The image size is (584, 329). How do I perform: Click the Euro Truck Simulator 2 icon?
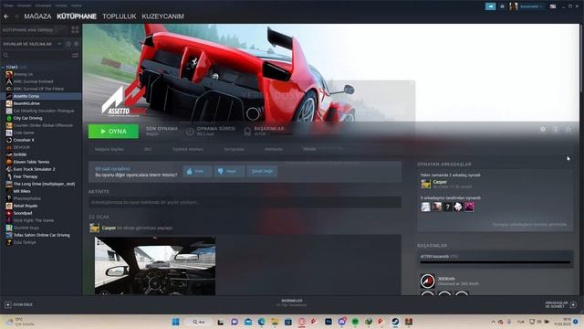pos(9,169)
